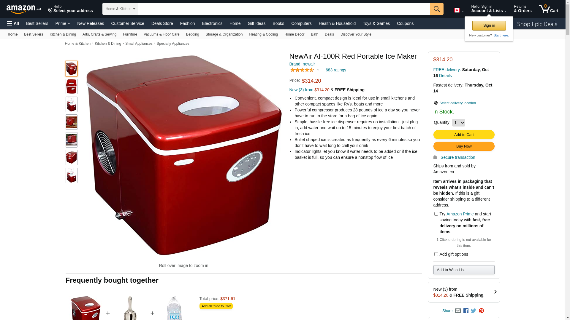The height and width of the screenshot is (320, 570).
Task: Open the Quantity dropdown
Action: pos(458,123)
